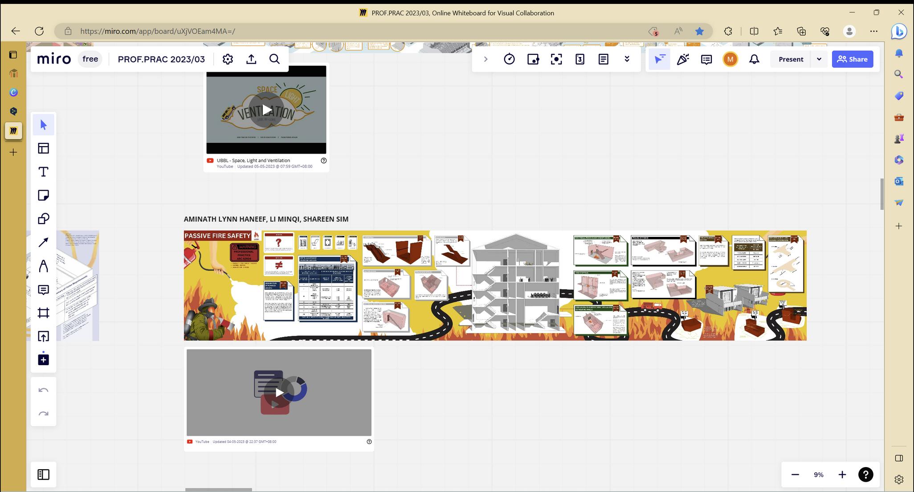Select the sticky note tool
The width and height of the screenshot is (914, 492).
pos(43,195)
